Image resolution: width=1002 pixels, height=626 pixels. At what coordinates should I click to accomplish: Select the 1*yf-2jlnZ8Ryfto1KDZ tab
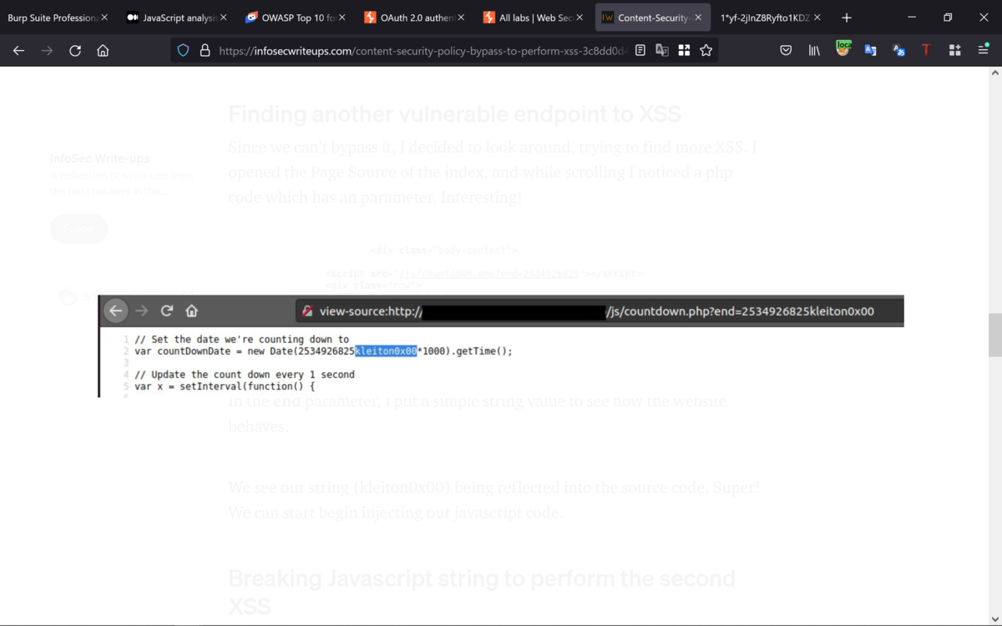pyautogui.click(x=764, y=18)
